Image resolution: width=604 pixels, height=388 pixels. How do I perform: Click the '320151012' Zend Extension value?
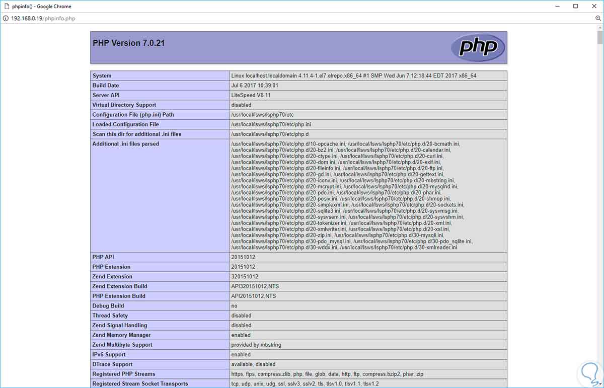pos(245,277)
